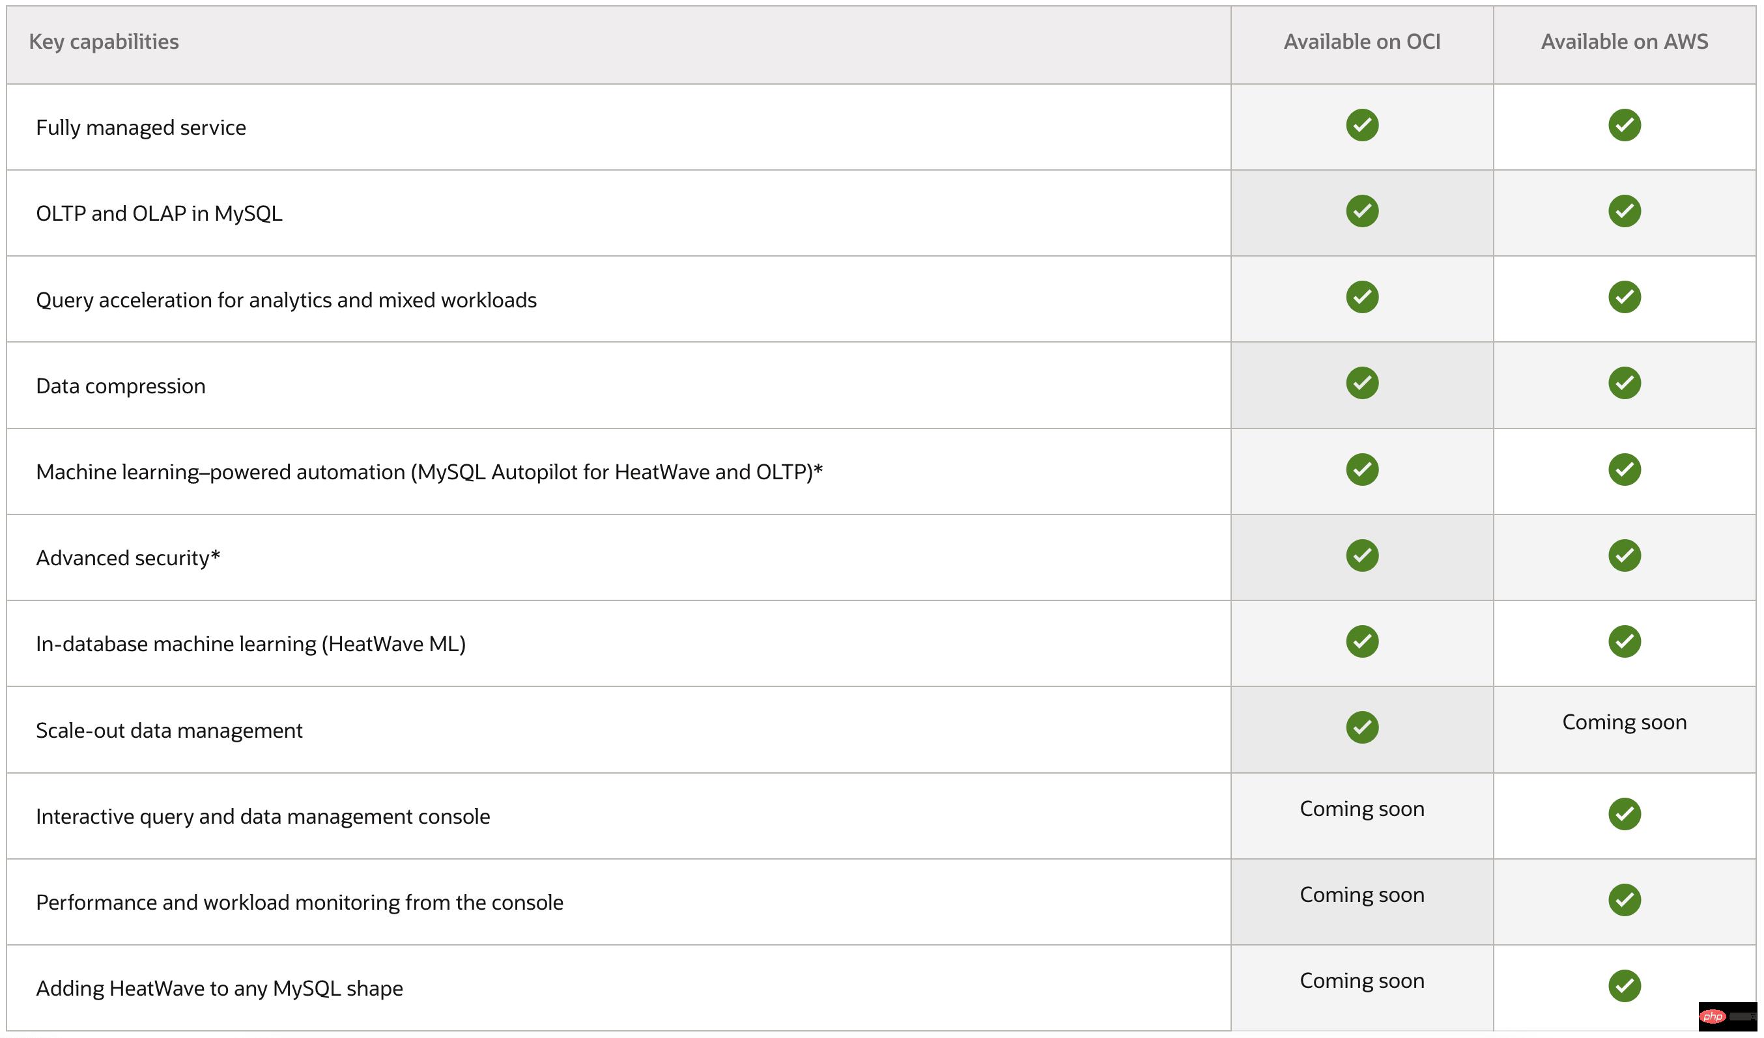
Task: Click Coming soon for AWS Scale-out data management
Action: [x=1624, y=722]
